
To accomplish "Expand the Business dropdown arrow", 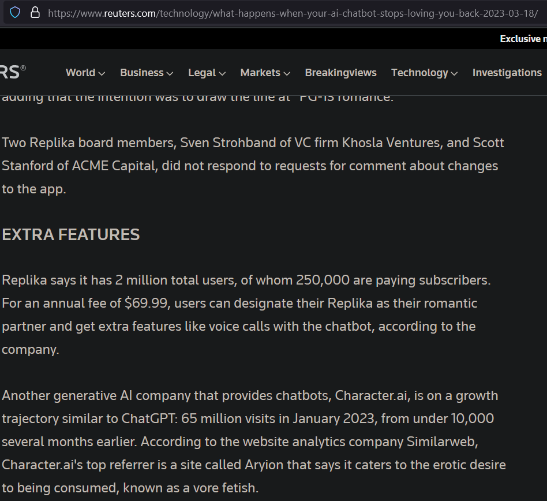I will (x=170, y=73).
